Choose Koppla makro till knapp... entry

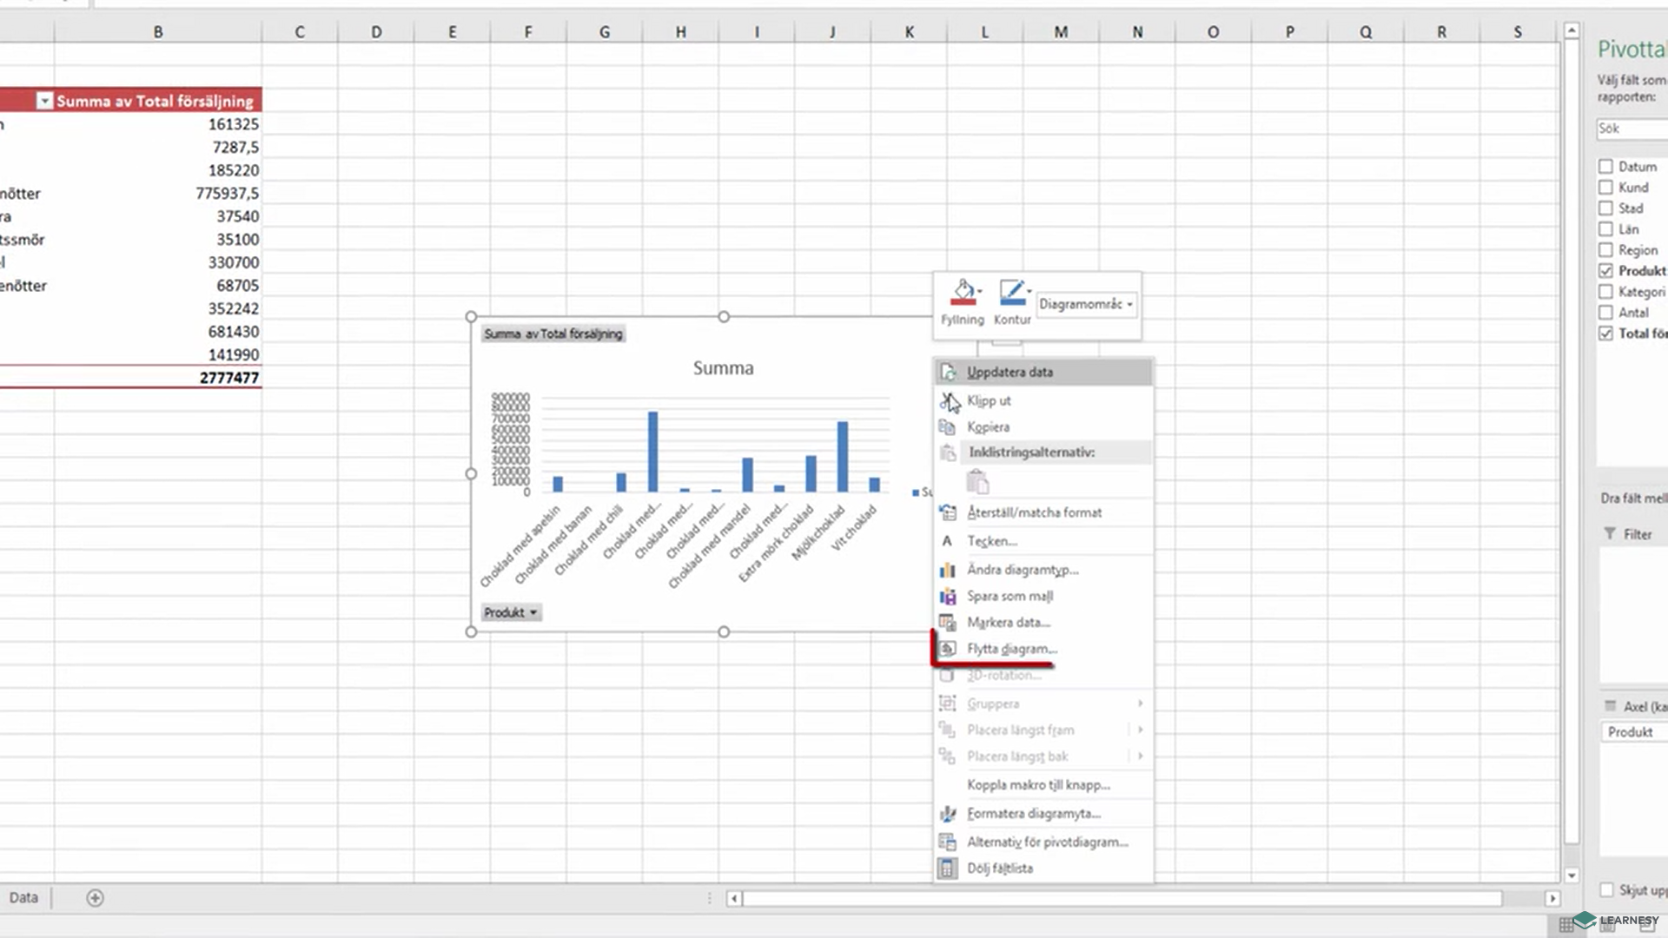tap(1043, 785)
